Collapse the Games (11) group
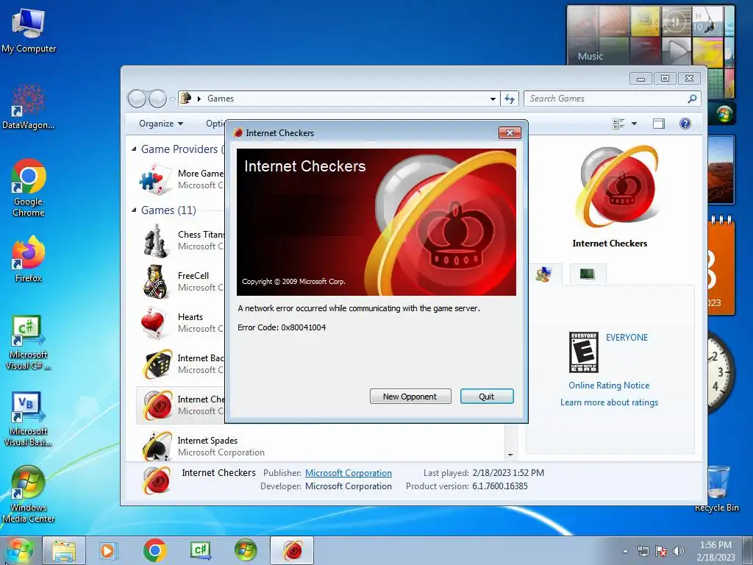The width and height of the screenshot is (753, 565). 134,210
